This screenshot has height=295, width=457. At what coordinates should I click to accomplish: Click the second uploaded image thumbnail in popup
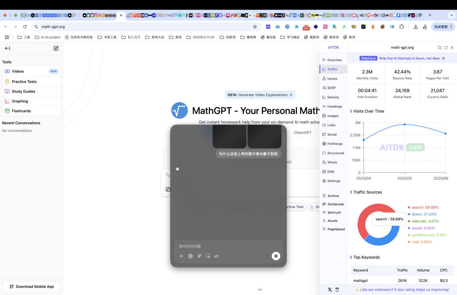coord(264,136)
